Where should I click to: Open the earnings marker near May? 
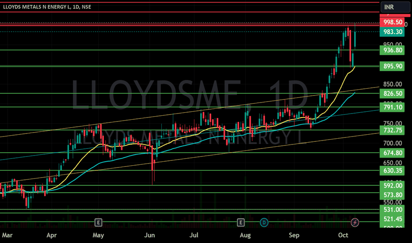click(98, 223)
